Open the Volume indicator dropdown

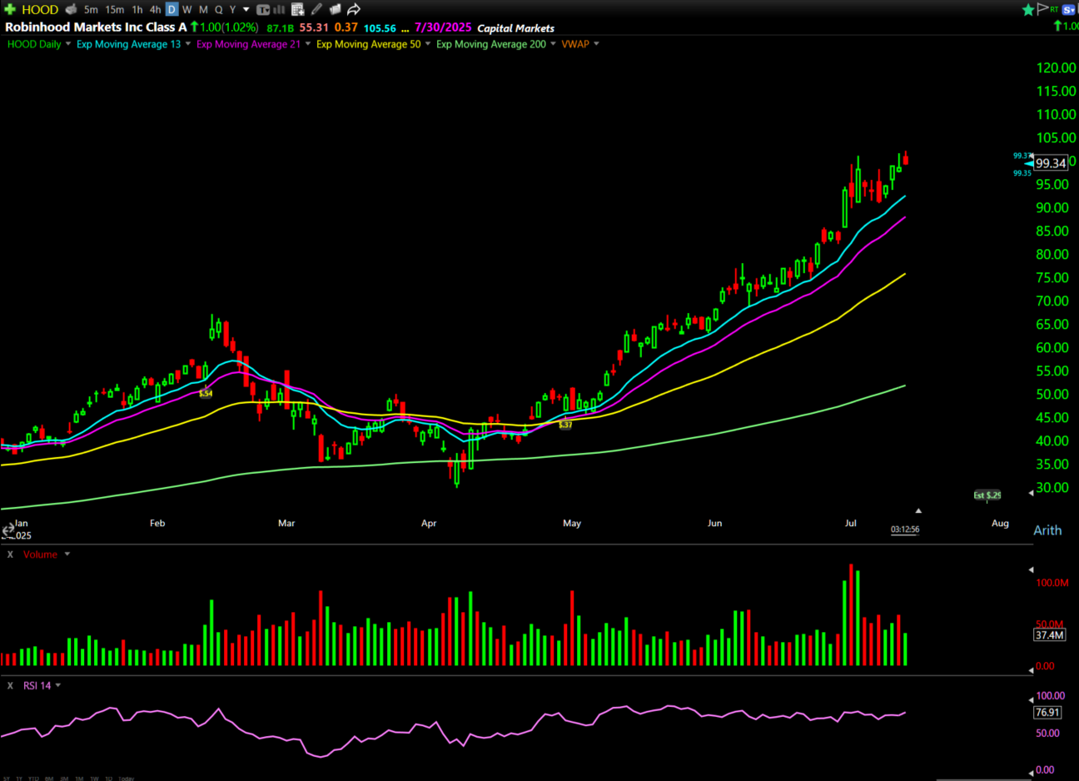pyautogui.click(x=67, y=555)
